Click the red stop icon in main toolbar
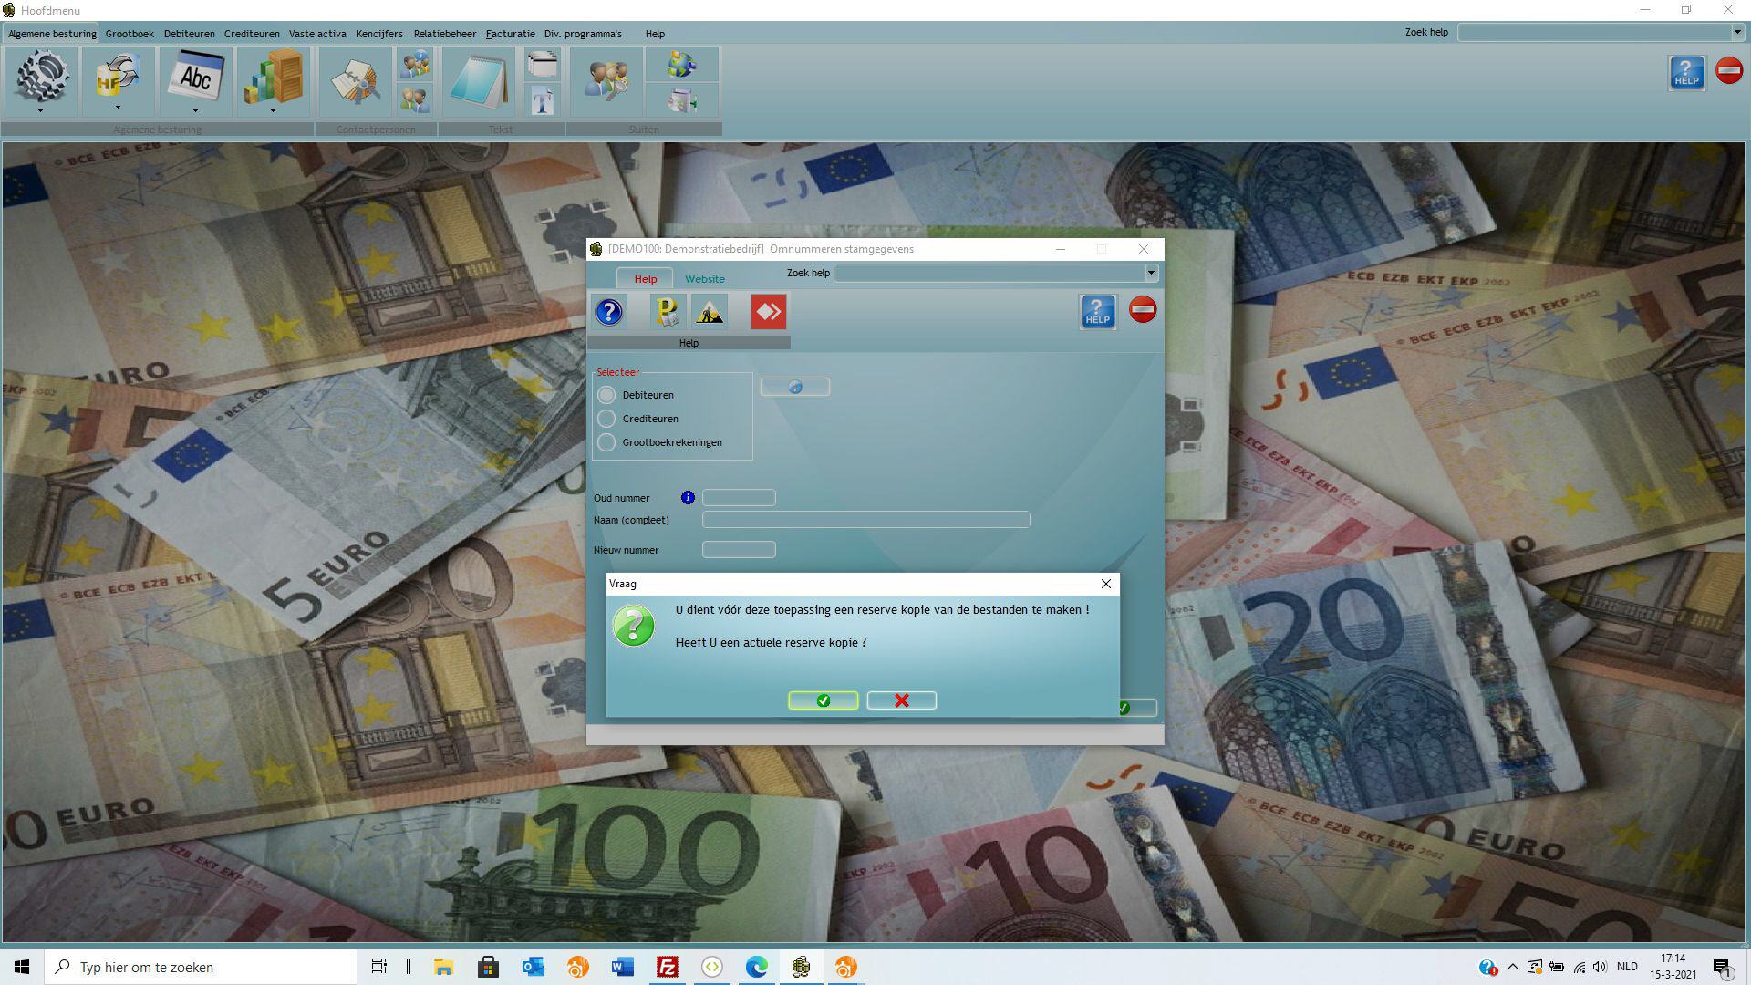The image size is (1751, 985). coord(1729,70)
